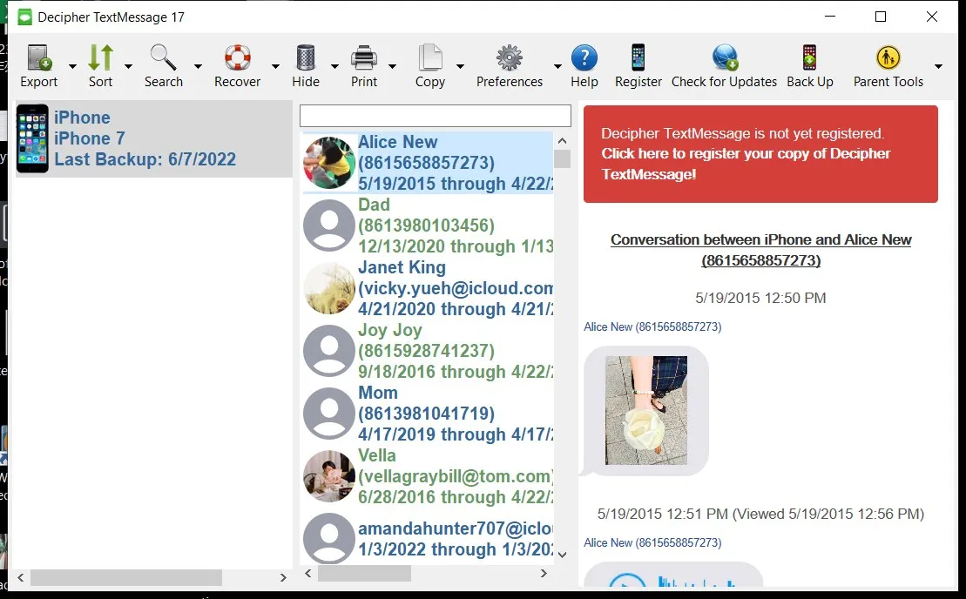Click the Sort arrows icon
The image size is (966, 599).
100,57
